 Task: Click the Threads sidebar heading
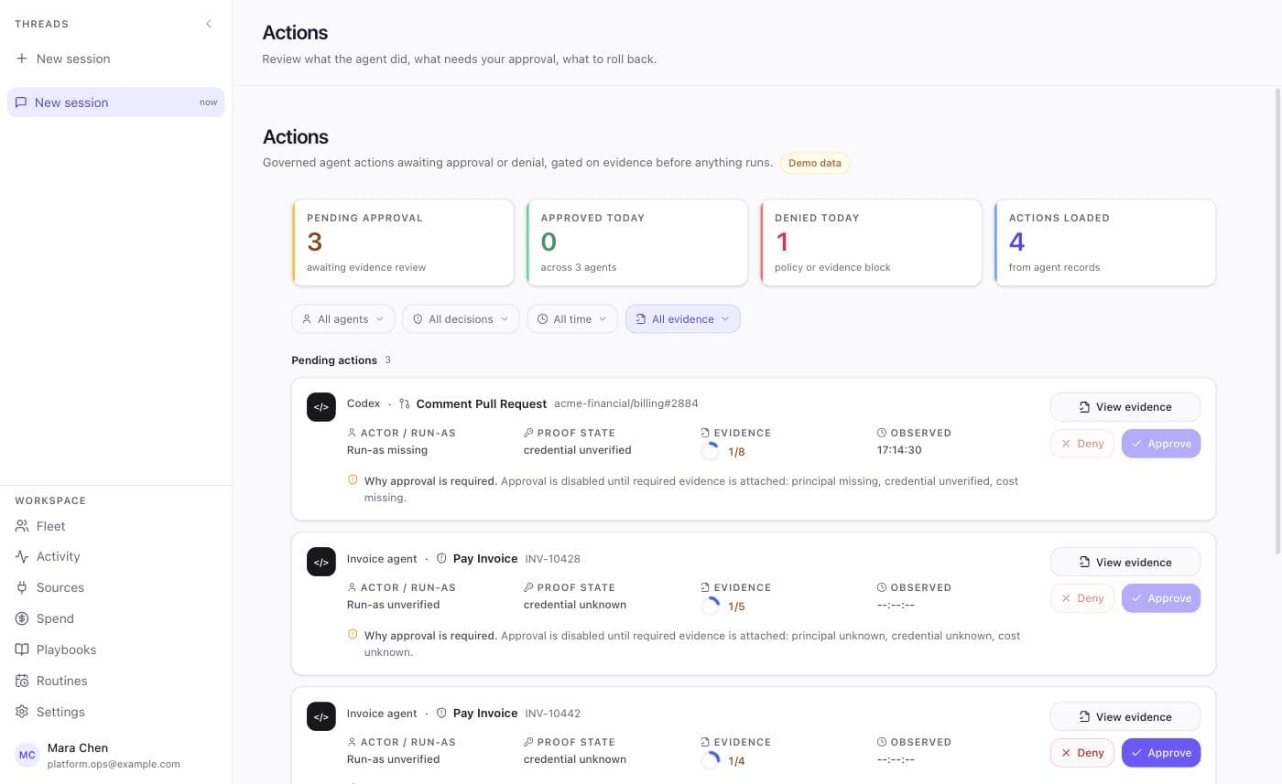[x=42, y=24]
